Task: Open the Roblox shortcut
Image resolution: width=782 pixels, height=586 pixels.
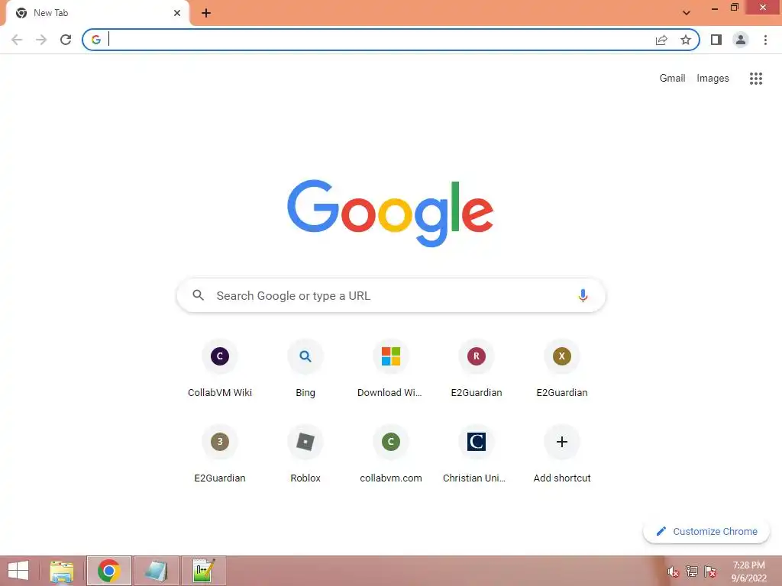Action: (x=305, y=454)
